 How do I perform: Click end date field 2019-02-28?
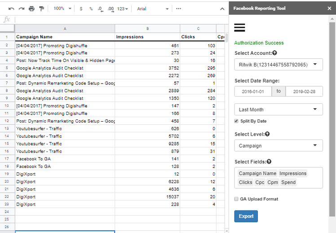point(304,92)
